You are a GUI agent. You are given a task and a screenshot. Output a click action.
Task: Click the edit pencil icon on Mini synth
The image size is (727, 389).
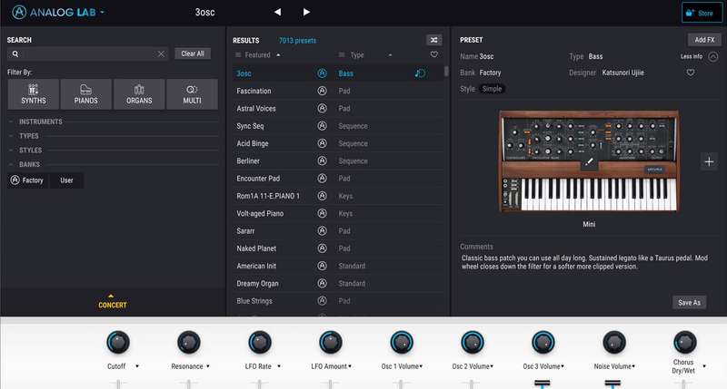coord(588,162)
